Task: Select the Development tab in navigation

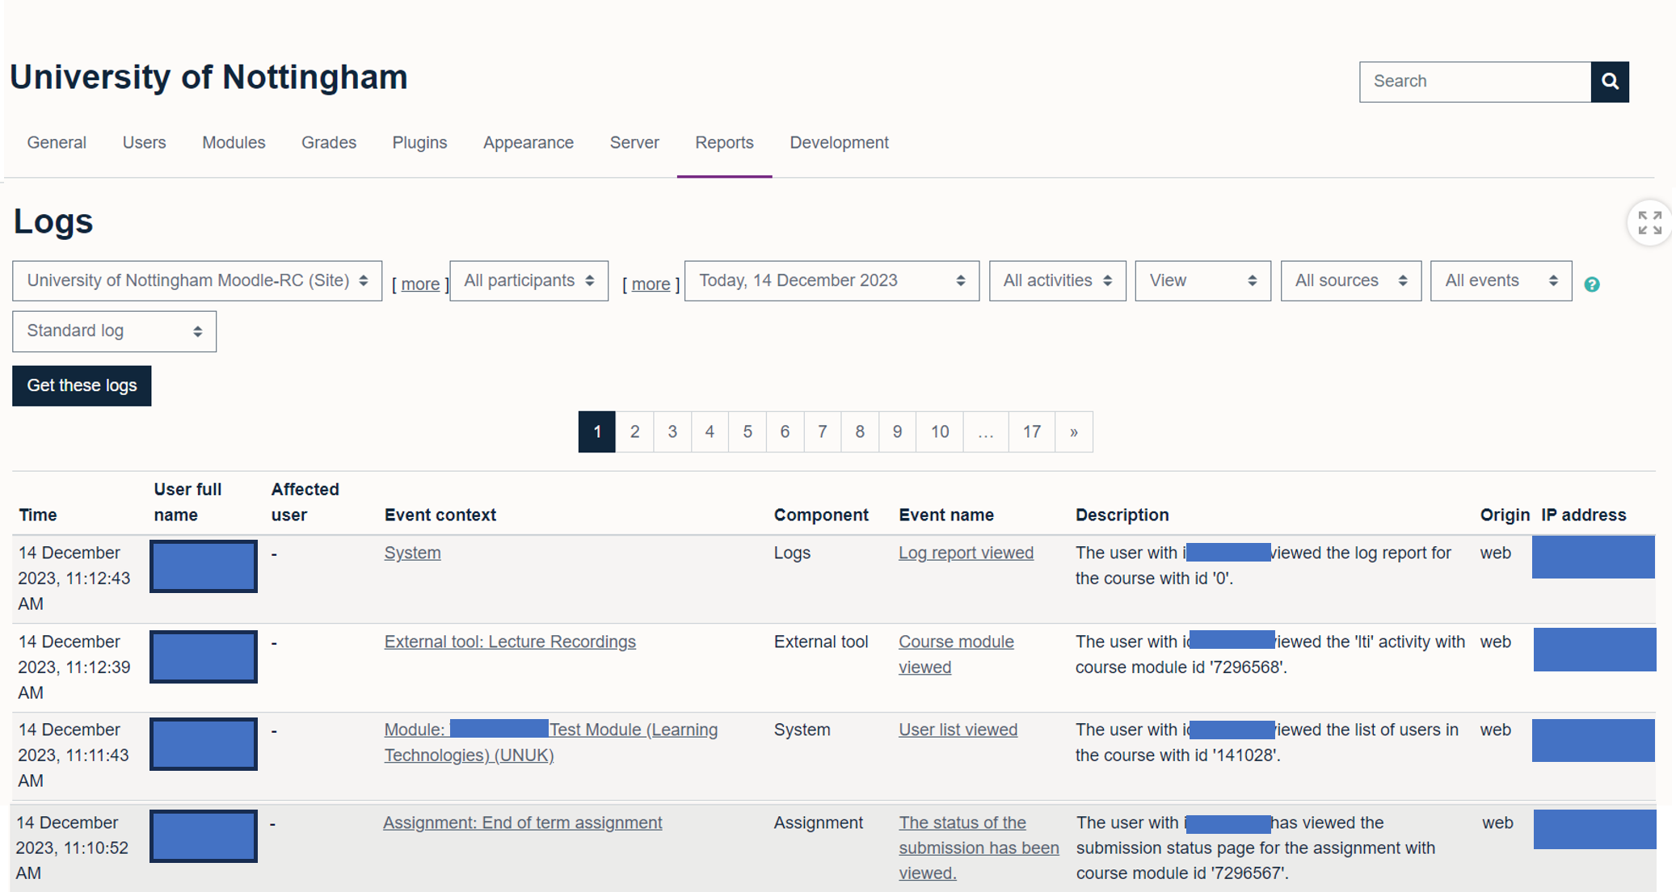Action: click(x=839, y=142)
